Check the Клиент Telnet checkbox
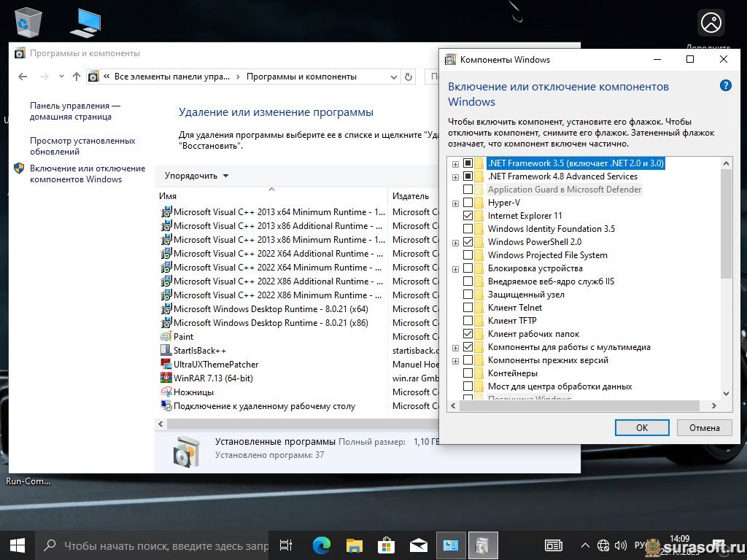The width and height of the screenshot is (747, 560). click(468, 308)
